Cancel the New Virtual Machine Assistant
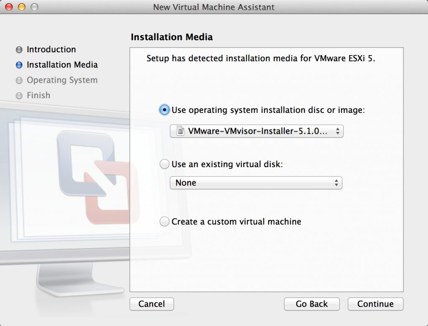The height and width of the screenshot is (326, 428). click(151, 304)
